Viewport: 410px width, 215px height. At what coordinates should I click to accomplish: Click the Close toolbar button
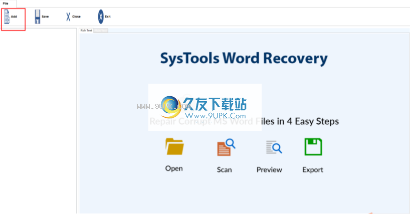click(x=73, y=17)
